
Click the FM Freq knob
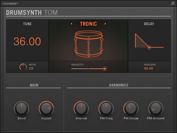(x=106, y=108)
